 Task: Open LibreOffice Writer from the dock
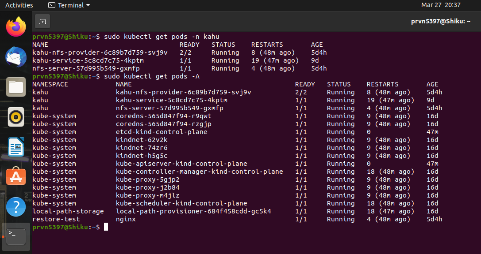[15, 147]
